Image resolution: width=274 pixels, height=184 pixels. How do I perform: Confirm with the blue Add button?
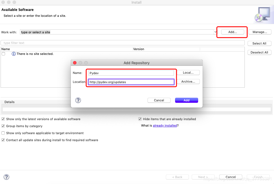tap(186, 100)
